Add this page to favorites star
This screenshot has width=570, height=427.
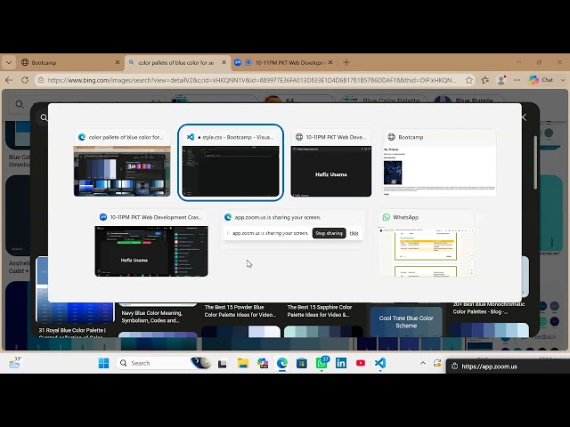pos(469,80)
